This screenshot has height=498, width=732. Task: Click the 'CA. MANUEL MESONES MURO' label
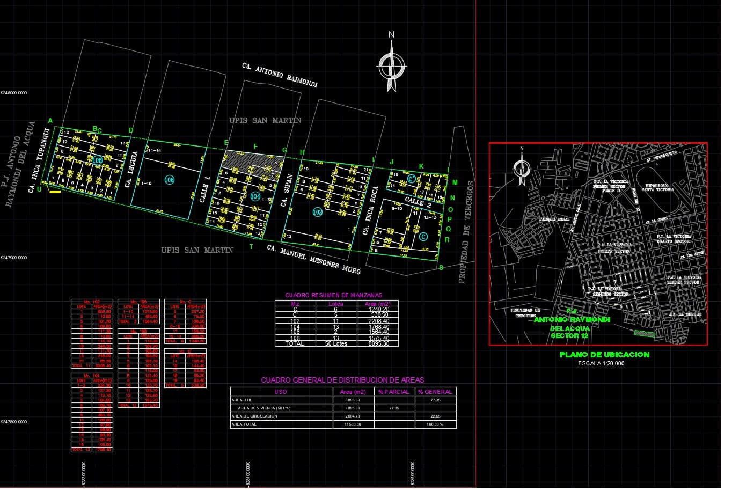click(x=313, y=259)
